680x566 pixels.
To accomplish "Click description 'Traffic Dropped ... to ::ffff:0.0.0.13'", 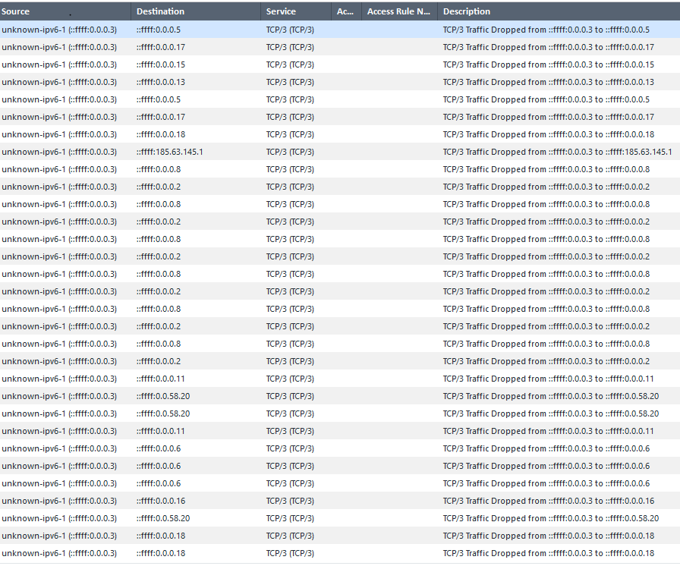I will [548, 82].
